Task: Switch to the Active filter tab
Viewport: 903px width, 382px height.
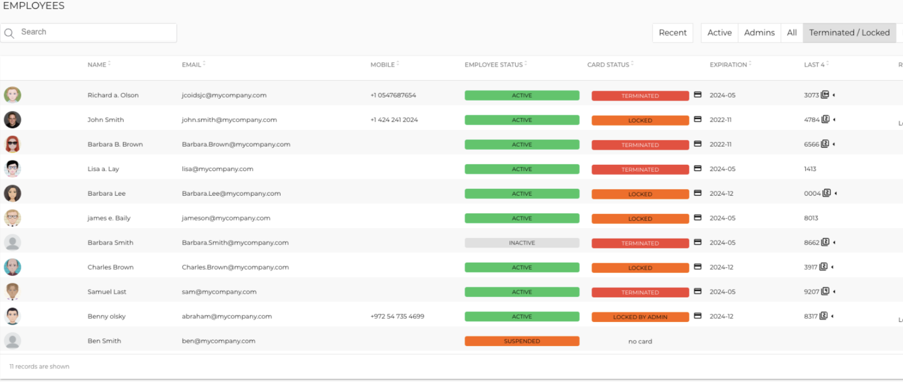Action: (x=719, y=33)
